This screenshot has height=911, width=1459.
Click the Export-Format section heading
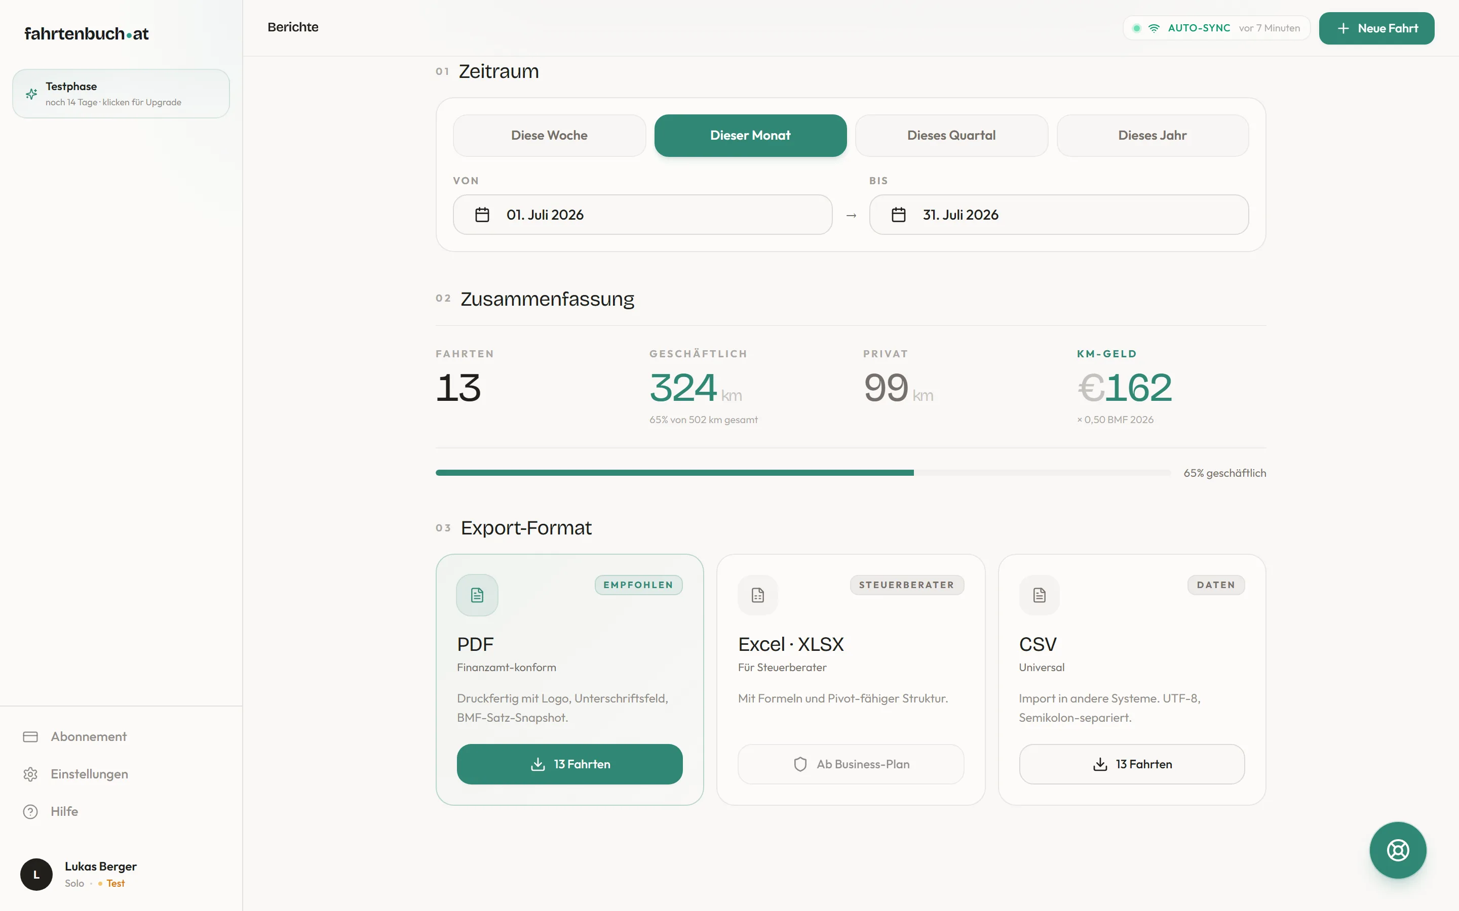[x=526, y=528]
